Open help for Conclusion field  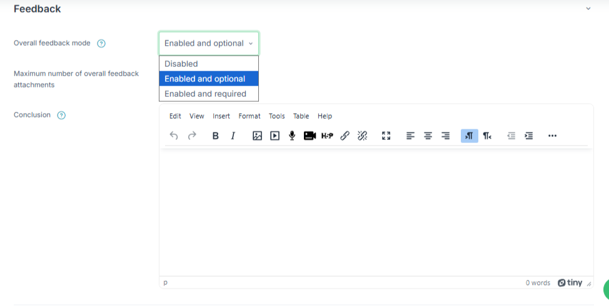tap(61, 115)
